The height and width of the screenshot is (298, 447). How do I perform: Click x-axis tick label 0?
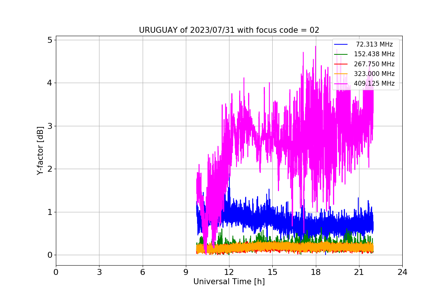click(x=56, y=272)
